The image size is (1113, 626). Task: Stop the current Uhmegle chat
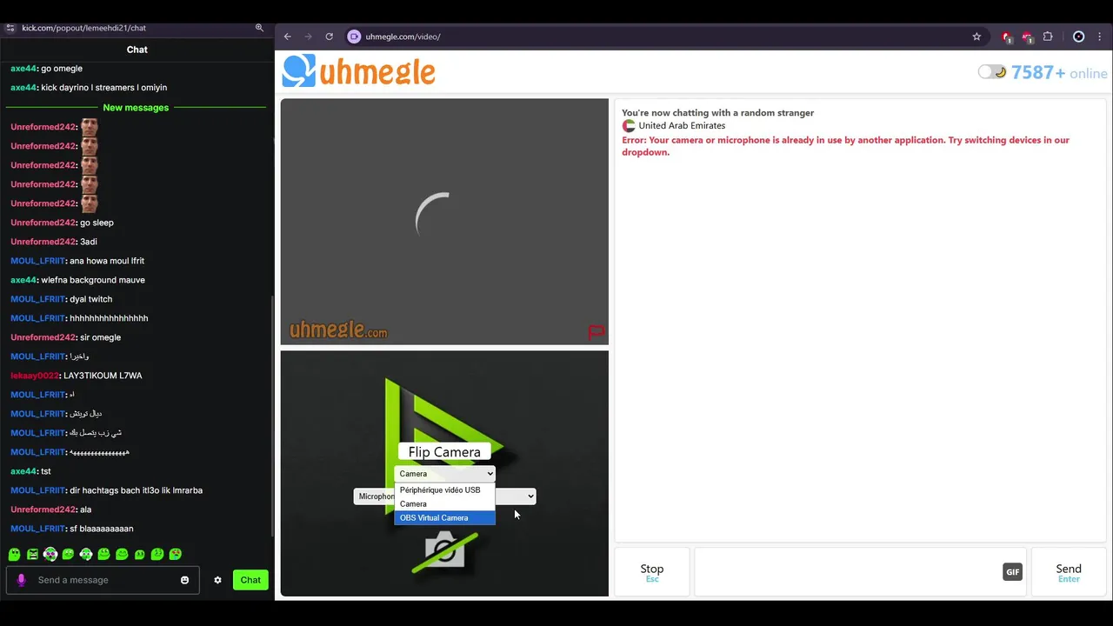652,572
